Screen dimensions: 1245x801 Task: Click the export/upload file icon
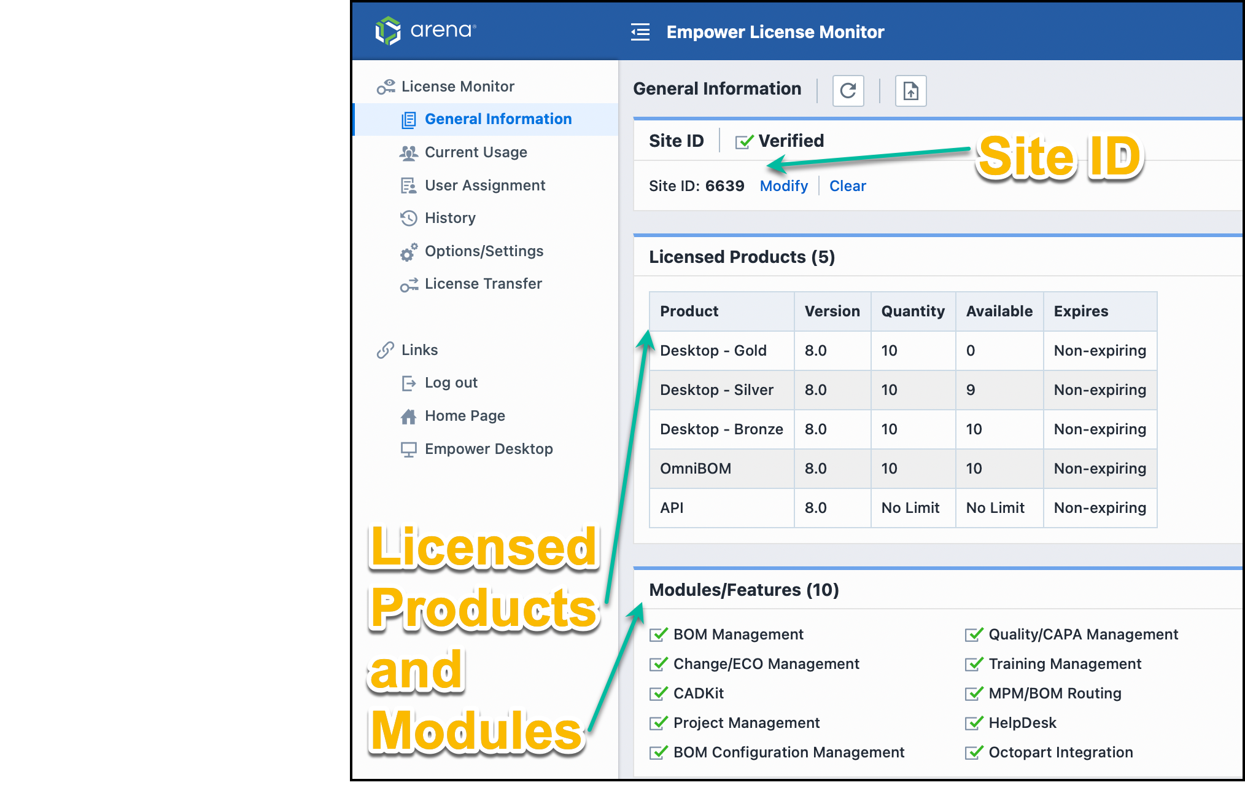tap(910, 91)
